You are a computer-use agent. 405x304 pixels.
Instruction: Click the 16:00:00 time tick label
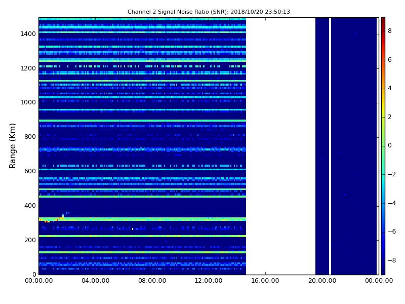point(265,281)
